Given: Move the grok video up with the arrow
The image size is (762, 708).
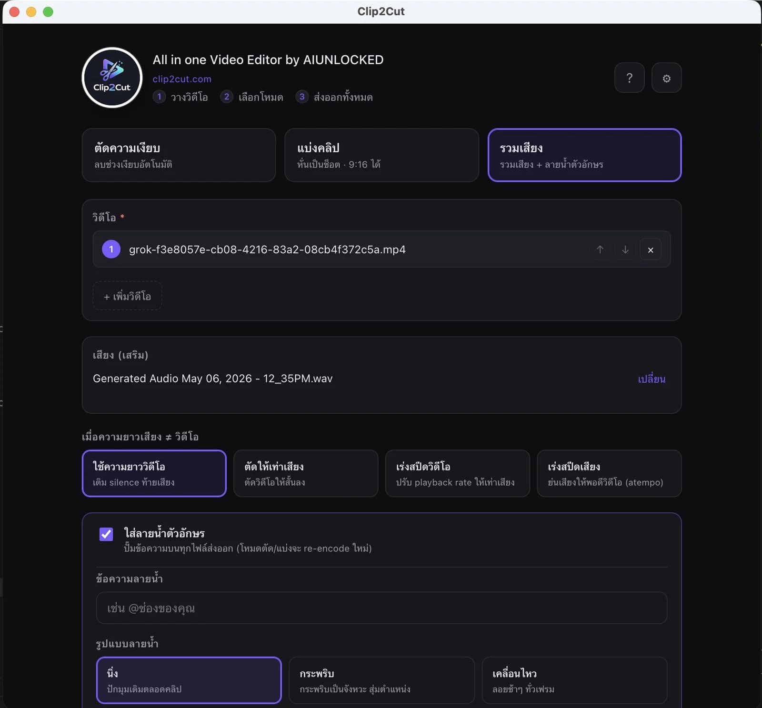Looking at the screenshot, I should click(x=600, y=249).
